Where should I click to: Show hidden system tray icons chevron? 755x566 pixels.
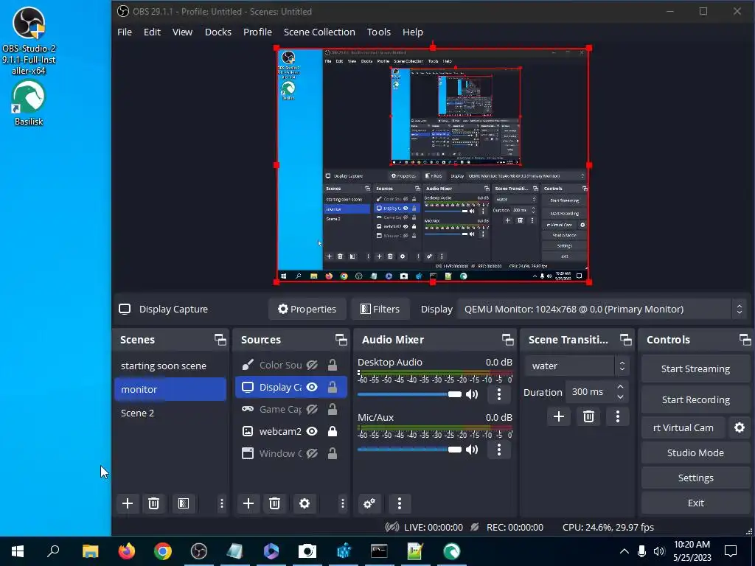coord(624,551)
